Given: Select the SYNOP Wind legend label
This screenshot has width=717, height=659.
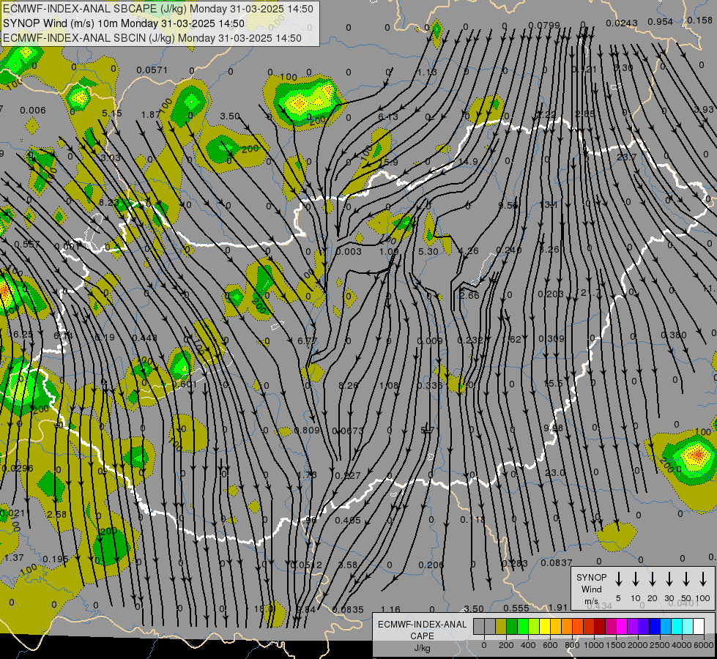Looking at the screenshot, I should click(x=591, y=589).
